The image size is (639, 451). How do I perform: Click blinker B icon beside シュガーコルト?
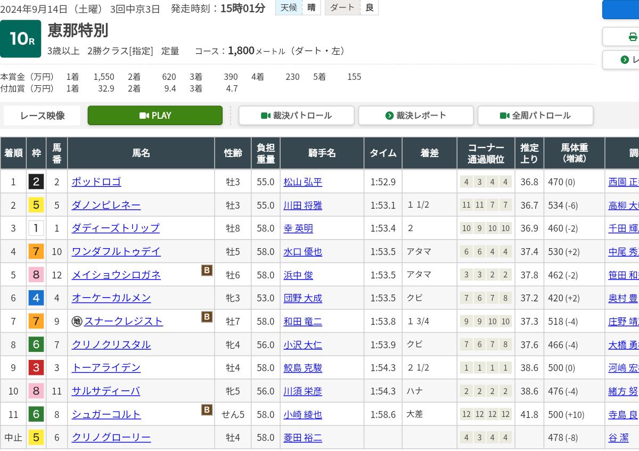tap(207, 410)
